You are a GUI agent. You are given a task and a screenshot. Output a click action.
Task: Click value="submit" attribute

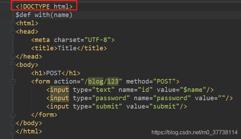153,106
